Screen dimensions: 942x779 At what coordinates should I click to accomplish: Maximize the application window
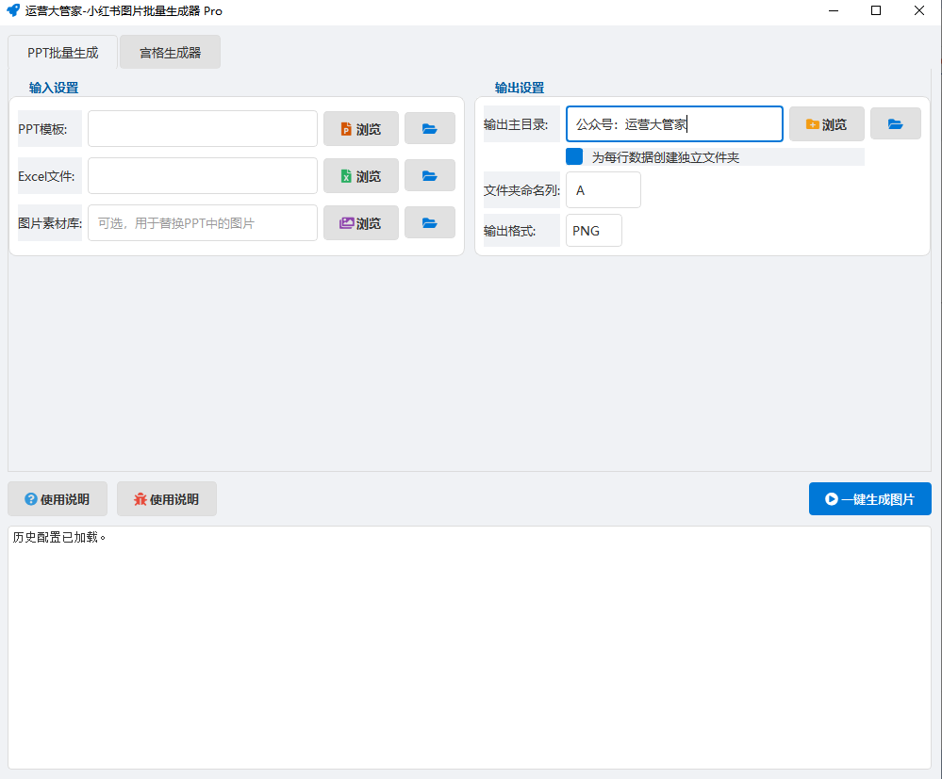click(x=876, y=10)
